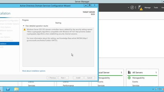This screenshot has height=92, width=164.
Task: Collapse View detailed operation results
Action: point(24,26)
